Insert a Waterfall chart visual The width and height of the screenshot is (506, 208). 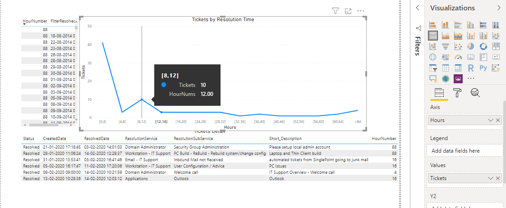pyautogui.click(x=433, y=46)
